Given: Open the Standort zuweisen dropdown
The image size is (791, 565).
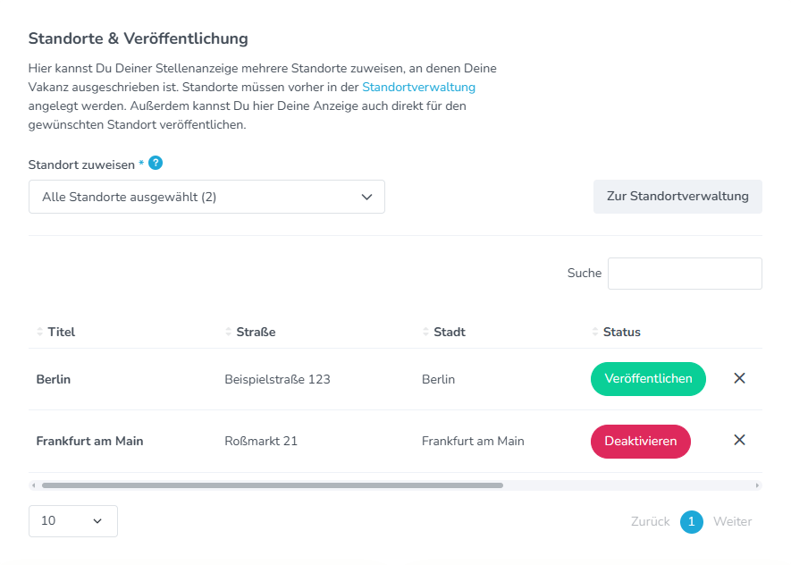Looking at the screenshot, I should (x=206, y=197).
